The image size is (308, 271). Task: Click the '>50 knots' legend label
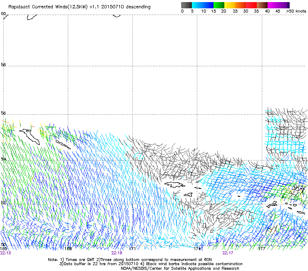click(x=296, y=11)
